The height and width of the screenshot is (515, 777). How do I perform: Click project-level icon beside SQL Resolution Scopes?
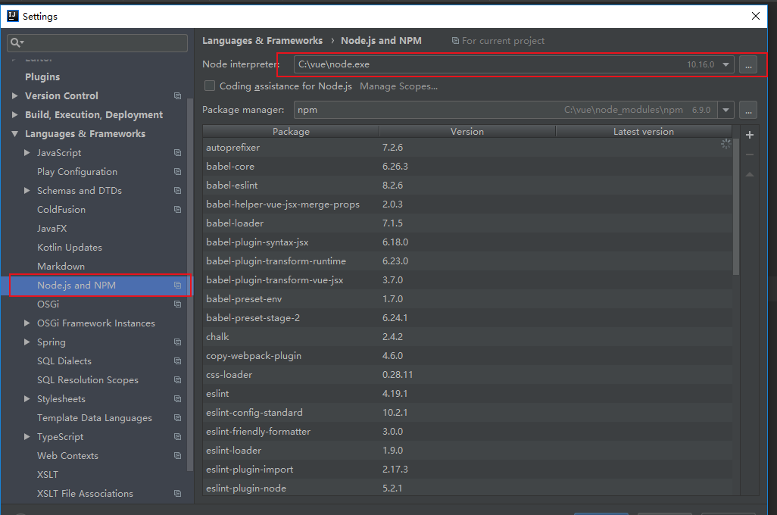click(x=177, y=380)
